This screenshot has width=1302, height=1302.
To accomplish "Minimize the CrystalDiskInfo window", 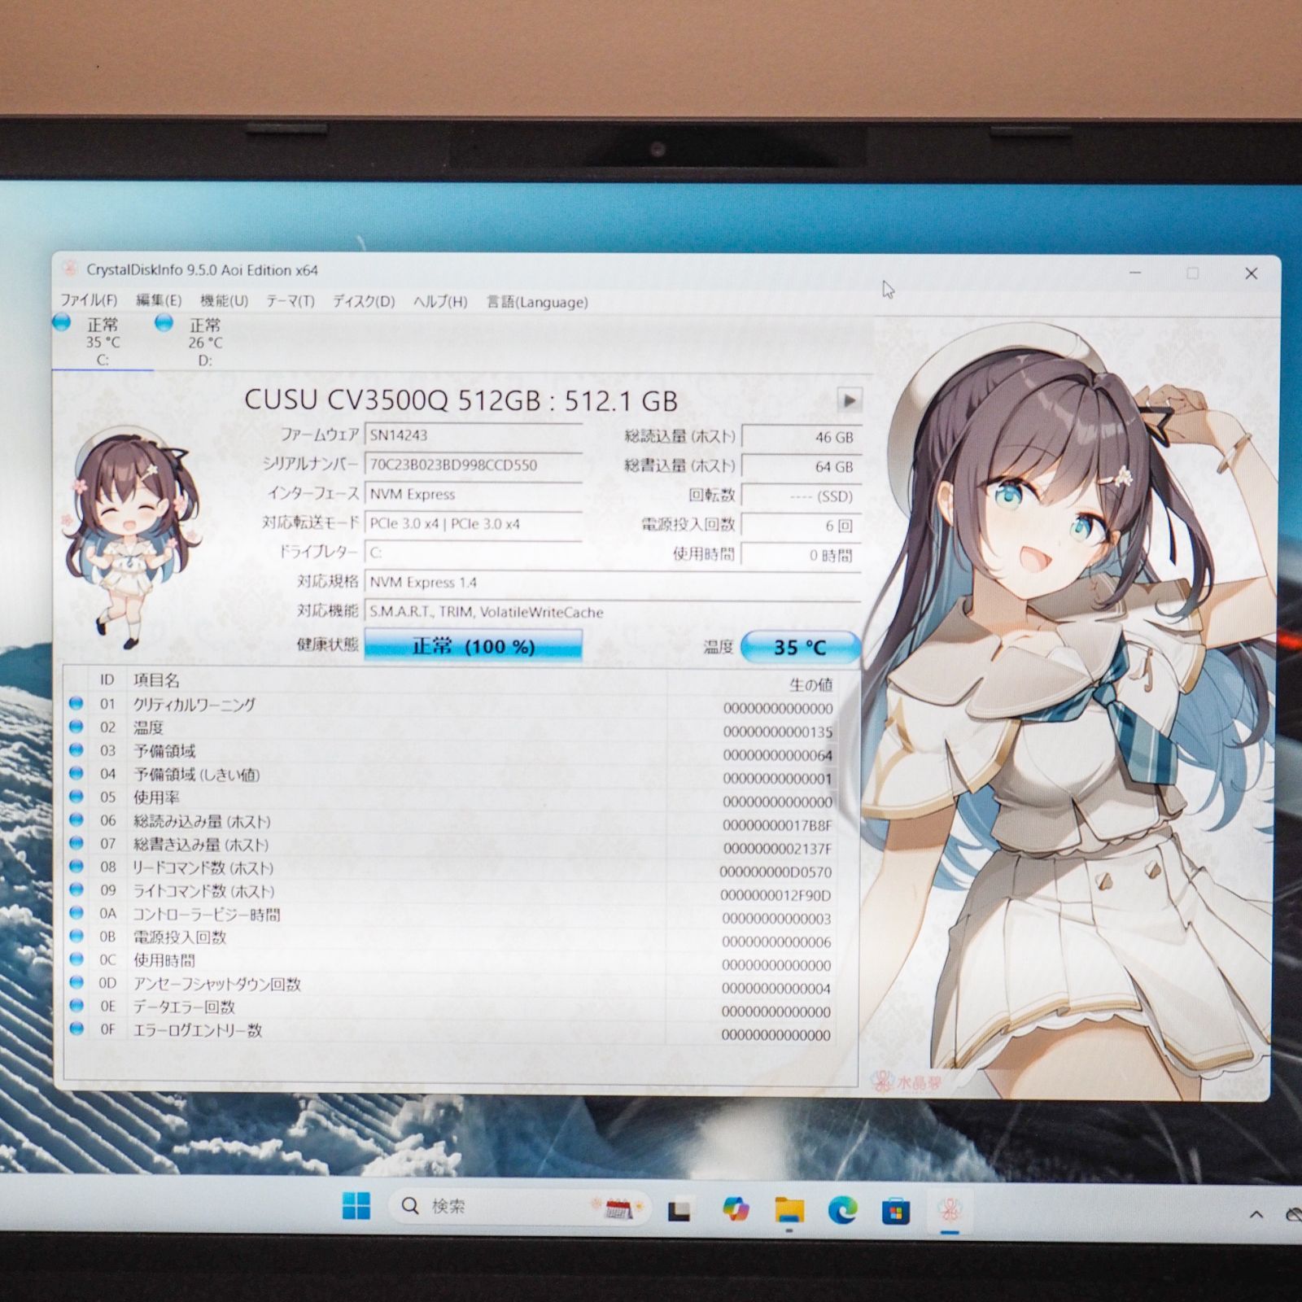I will [1135, 273].
